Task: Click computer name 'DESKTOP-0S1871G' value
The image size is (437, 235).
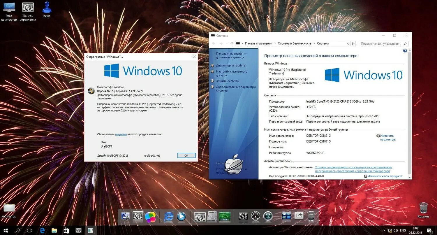Action: (318, 136)
